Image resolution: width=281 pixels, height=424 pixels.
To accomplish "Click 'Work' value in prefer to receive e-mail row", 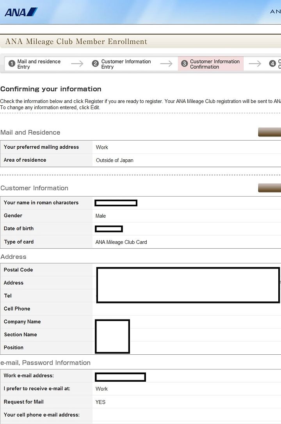I will click(x=101, y=389).
